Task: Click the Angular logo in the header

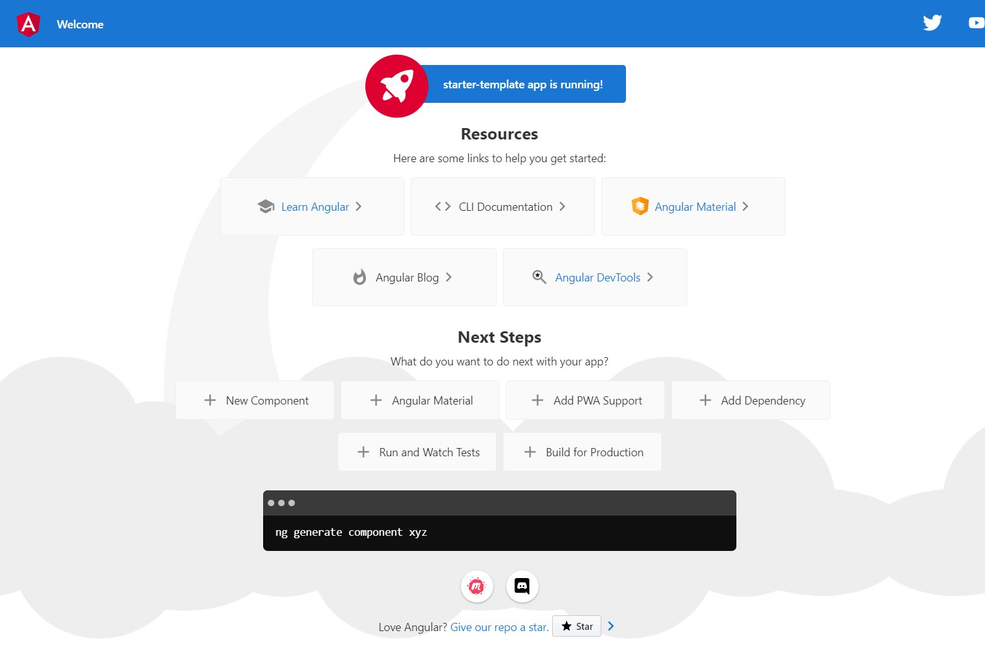Action: [x=28, y=24]
